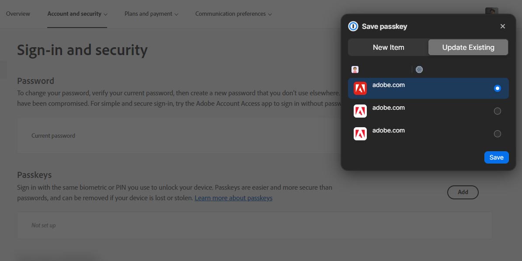The image size is (522, 261).
Task: Select the third adobe.com entry's radio button
Action: point(497,134)
